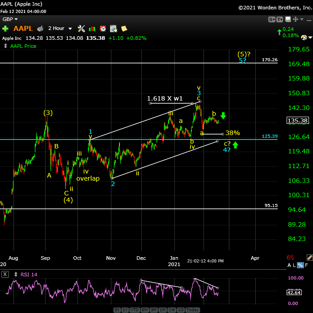Click the channel line handle at wave 2
The image size is (313, 313).
pyautogui.click(x=112, y=178)
